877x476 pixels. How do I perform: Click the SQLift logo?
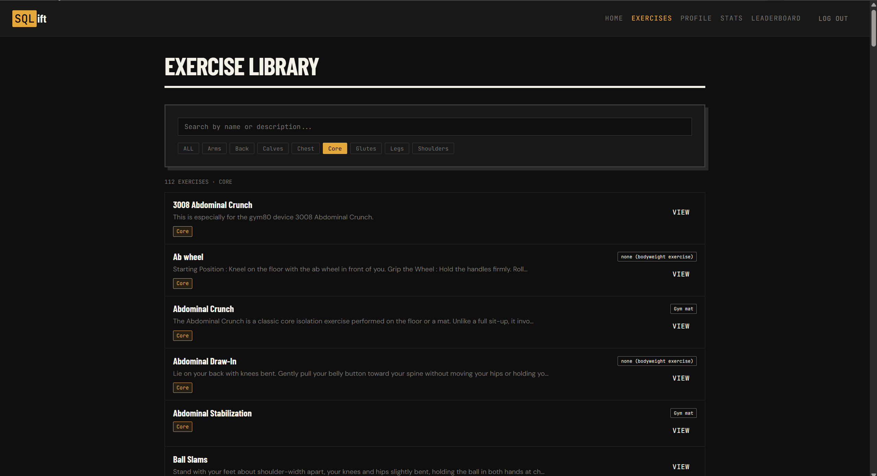29,18
